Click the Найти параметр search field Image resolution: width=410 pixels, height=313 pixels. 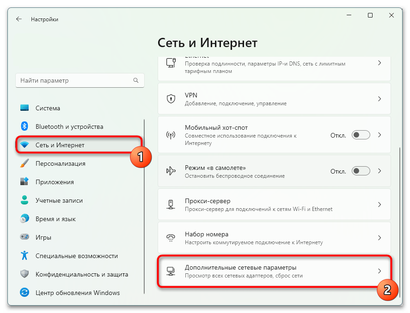tap(80, 80)
